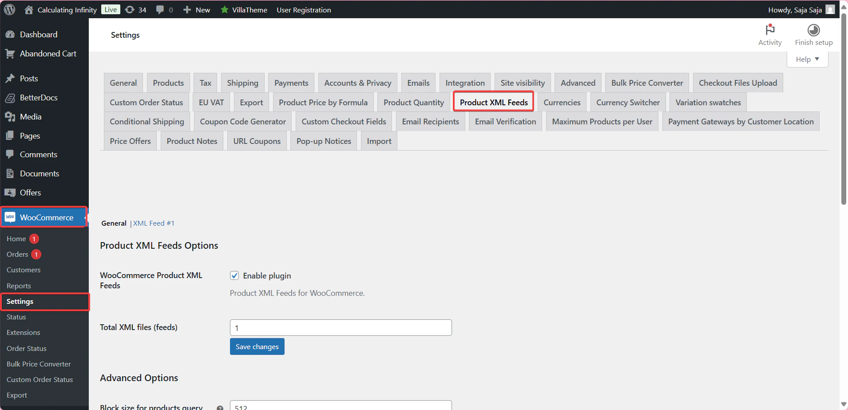Click the Total XML files input field

pos(340,327)
